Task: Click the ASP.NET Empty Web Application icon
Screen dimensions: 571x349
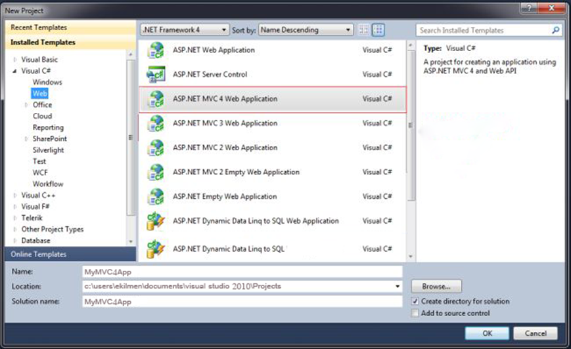Action: 156,196
